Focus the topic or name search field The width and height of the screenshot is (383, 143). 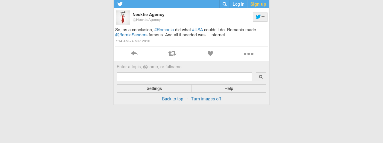click(x=184, y=77)
